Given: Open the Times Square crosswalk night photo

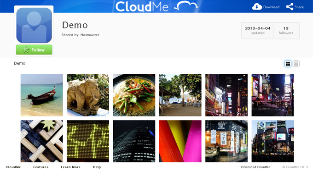Looking at the screenshot, I should coord(272,95).
